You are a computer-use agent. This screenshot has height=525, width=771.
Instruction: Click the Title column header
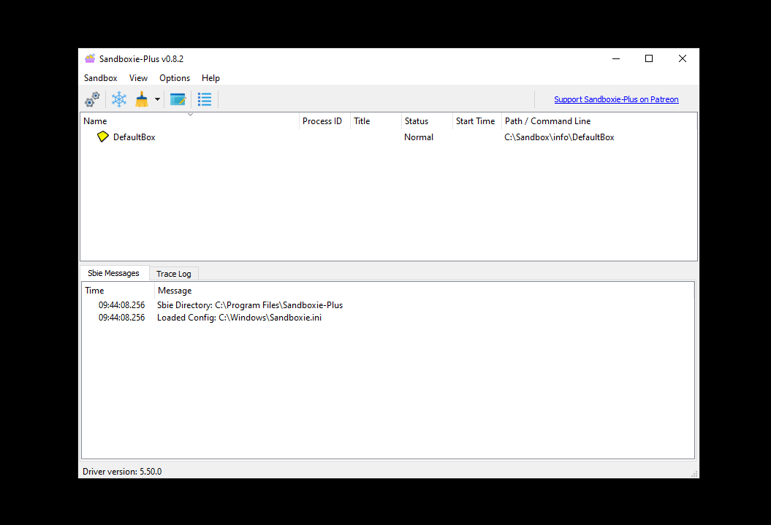coord(376,120)
